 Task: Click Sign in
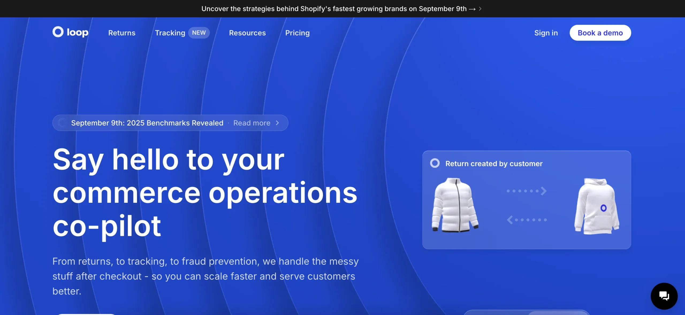546,33
